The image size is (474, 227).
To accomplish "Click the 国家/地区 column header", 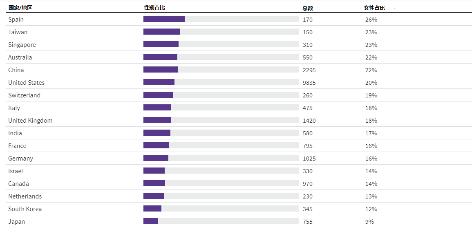I will click(20, 8).
